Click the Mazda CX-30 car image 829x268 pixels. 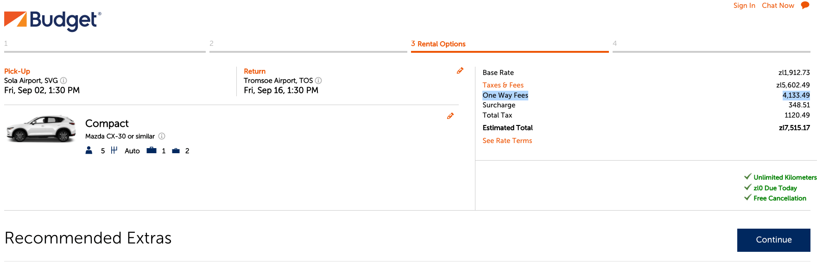pos(41,129)
